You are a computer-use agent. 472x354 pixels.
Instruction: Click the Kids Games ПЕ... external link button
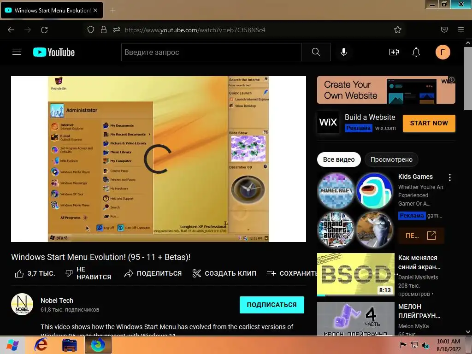tap(421, 236)
